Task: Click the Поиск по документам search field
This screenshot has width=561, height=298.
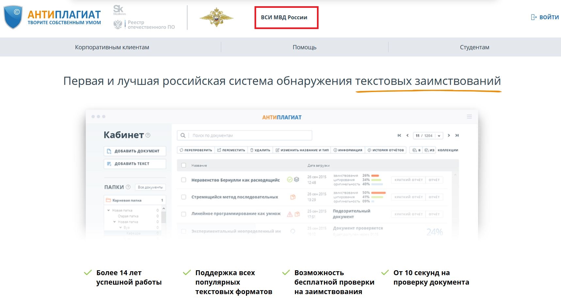Action: click(244, 135)
